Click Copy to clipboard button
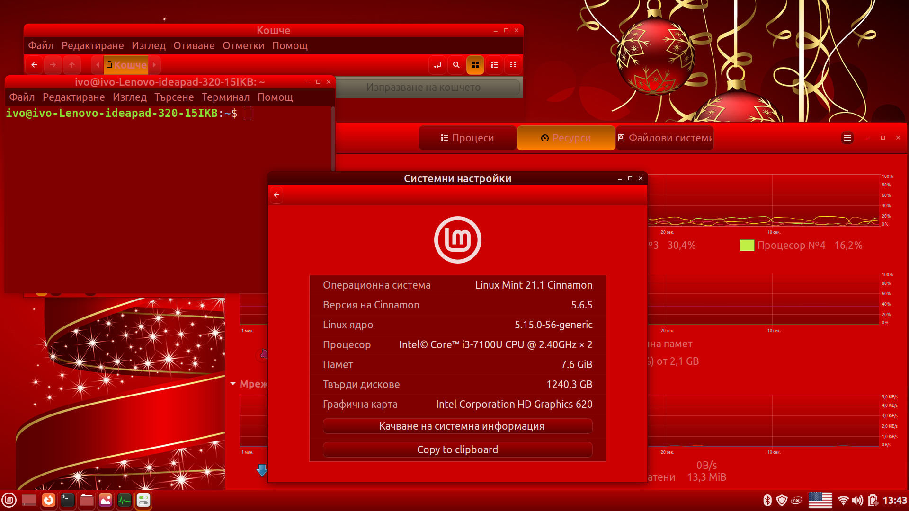Image resolution: width=909 pixels, height=511 pixels. pos(457,449)
